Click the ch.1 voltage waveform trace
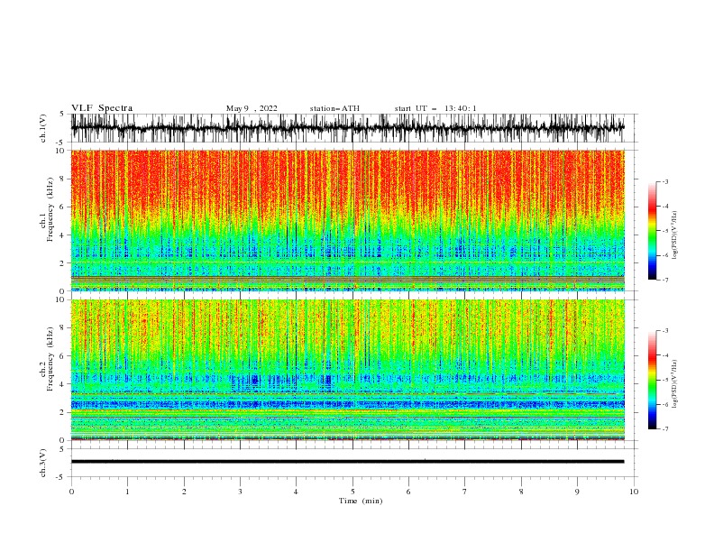Image resolution: width=714 pixels, height=552 pixels. click(x=348, y=128)
